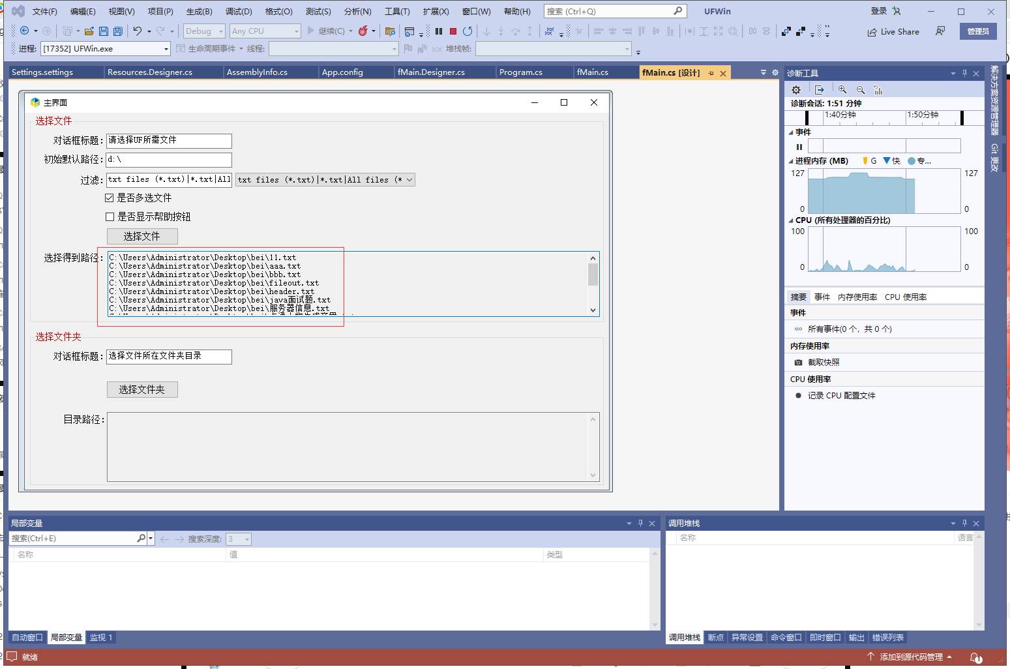
Task: Click the navigate backward arrow icon
Action: [25, 31]
